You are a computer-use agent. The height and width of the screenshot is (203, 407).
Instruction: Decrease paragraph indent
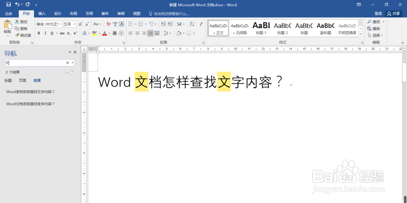coord(163,24)
